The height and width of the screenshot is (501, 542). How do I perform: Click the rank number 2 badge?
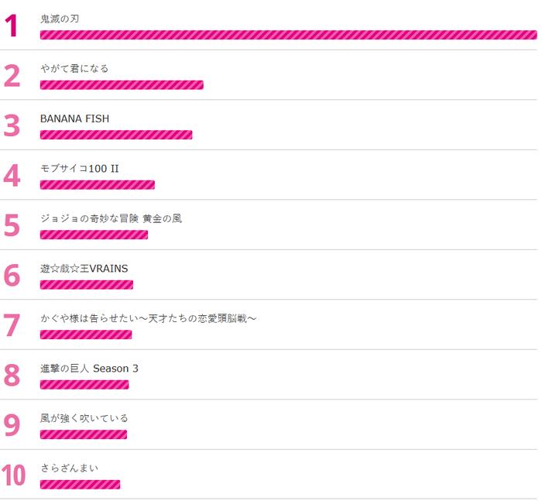pyautogui.click(x=12, y=75)
